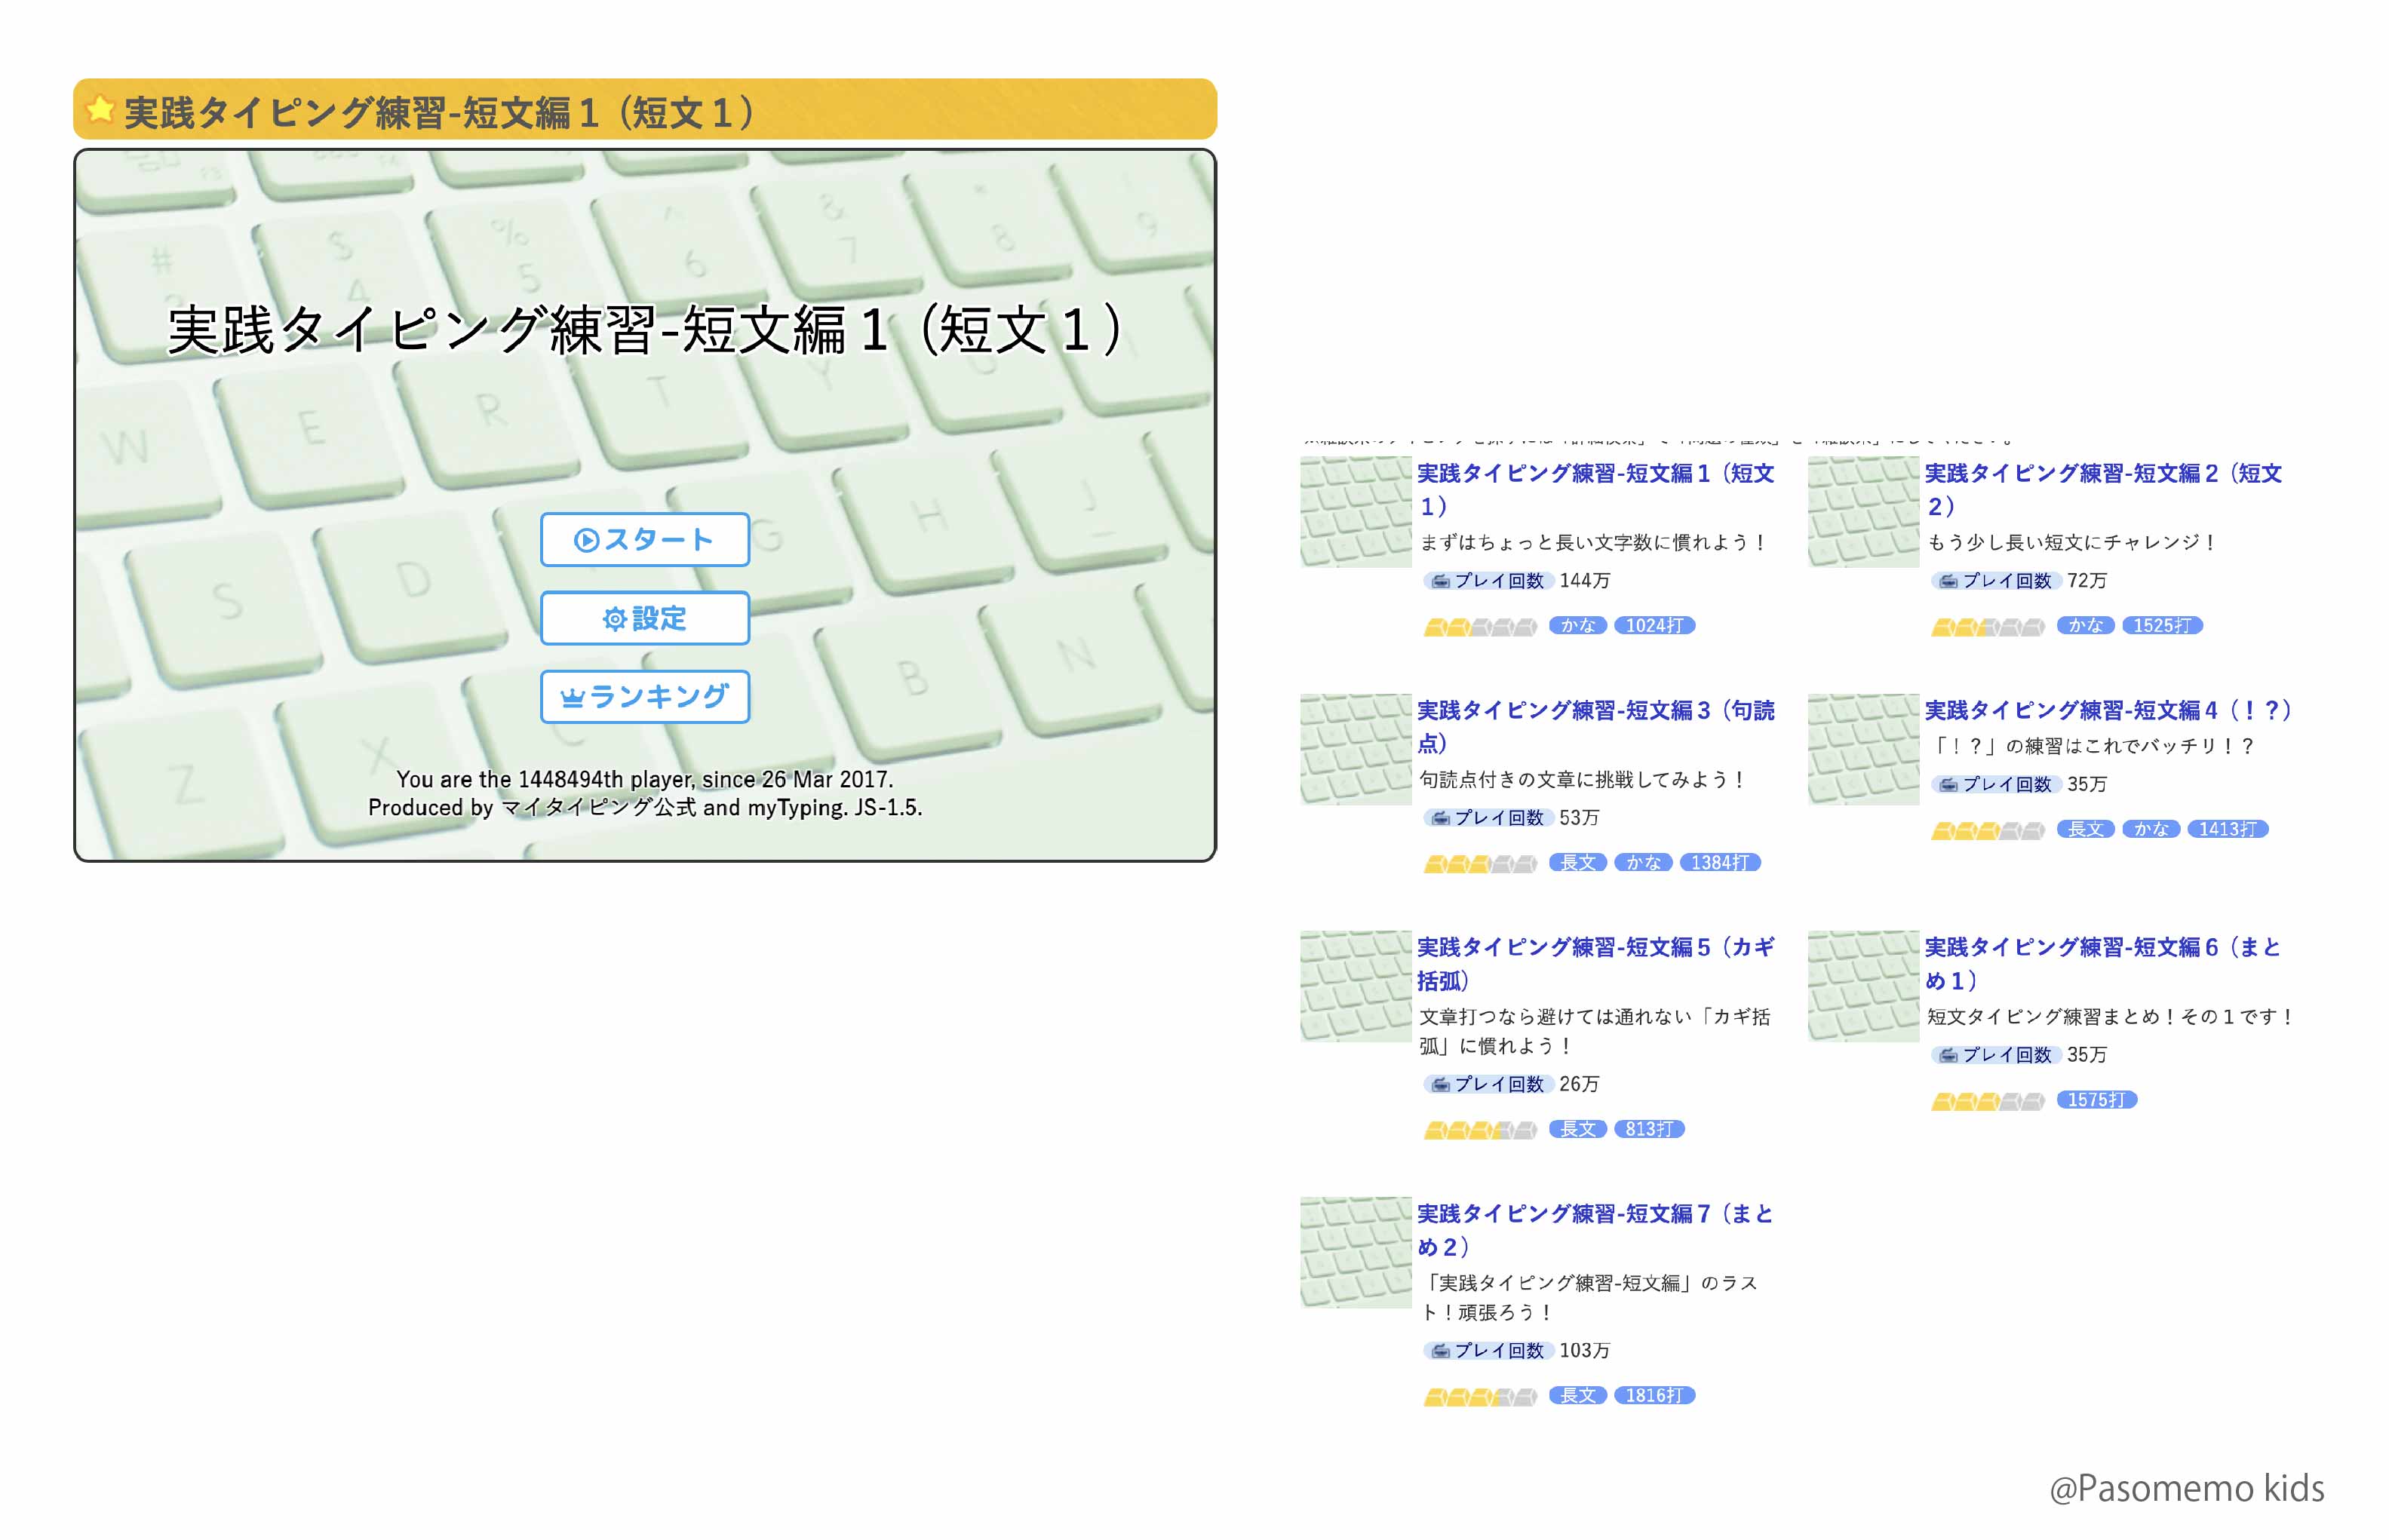
Task: Click かな tag beside 1525打
Action: point(2086,625)
